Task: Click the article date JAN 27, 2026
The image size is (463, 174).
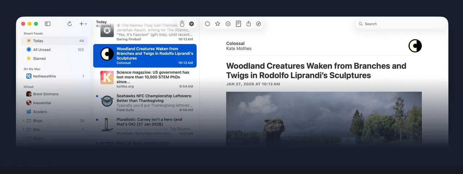Action: click(253, 84)
